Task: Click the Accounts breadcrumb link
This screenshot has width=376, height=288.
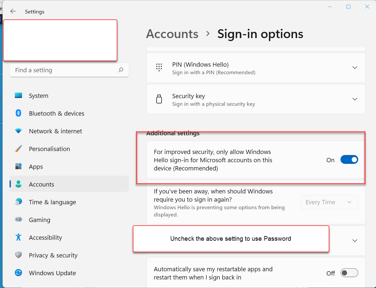Action: 172,34
